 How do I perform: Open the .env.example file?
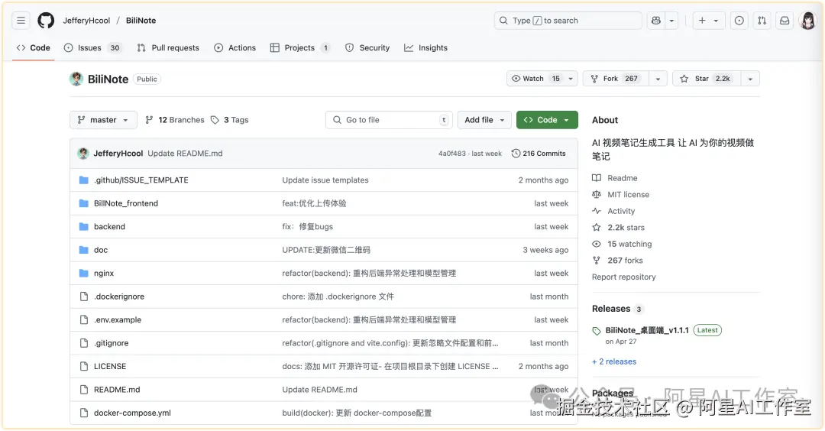(x=118, y=319)
